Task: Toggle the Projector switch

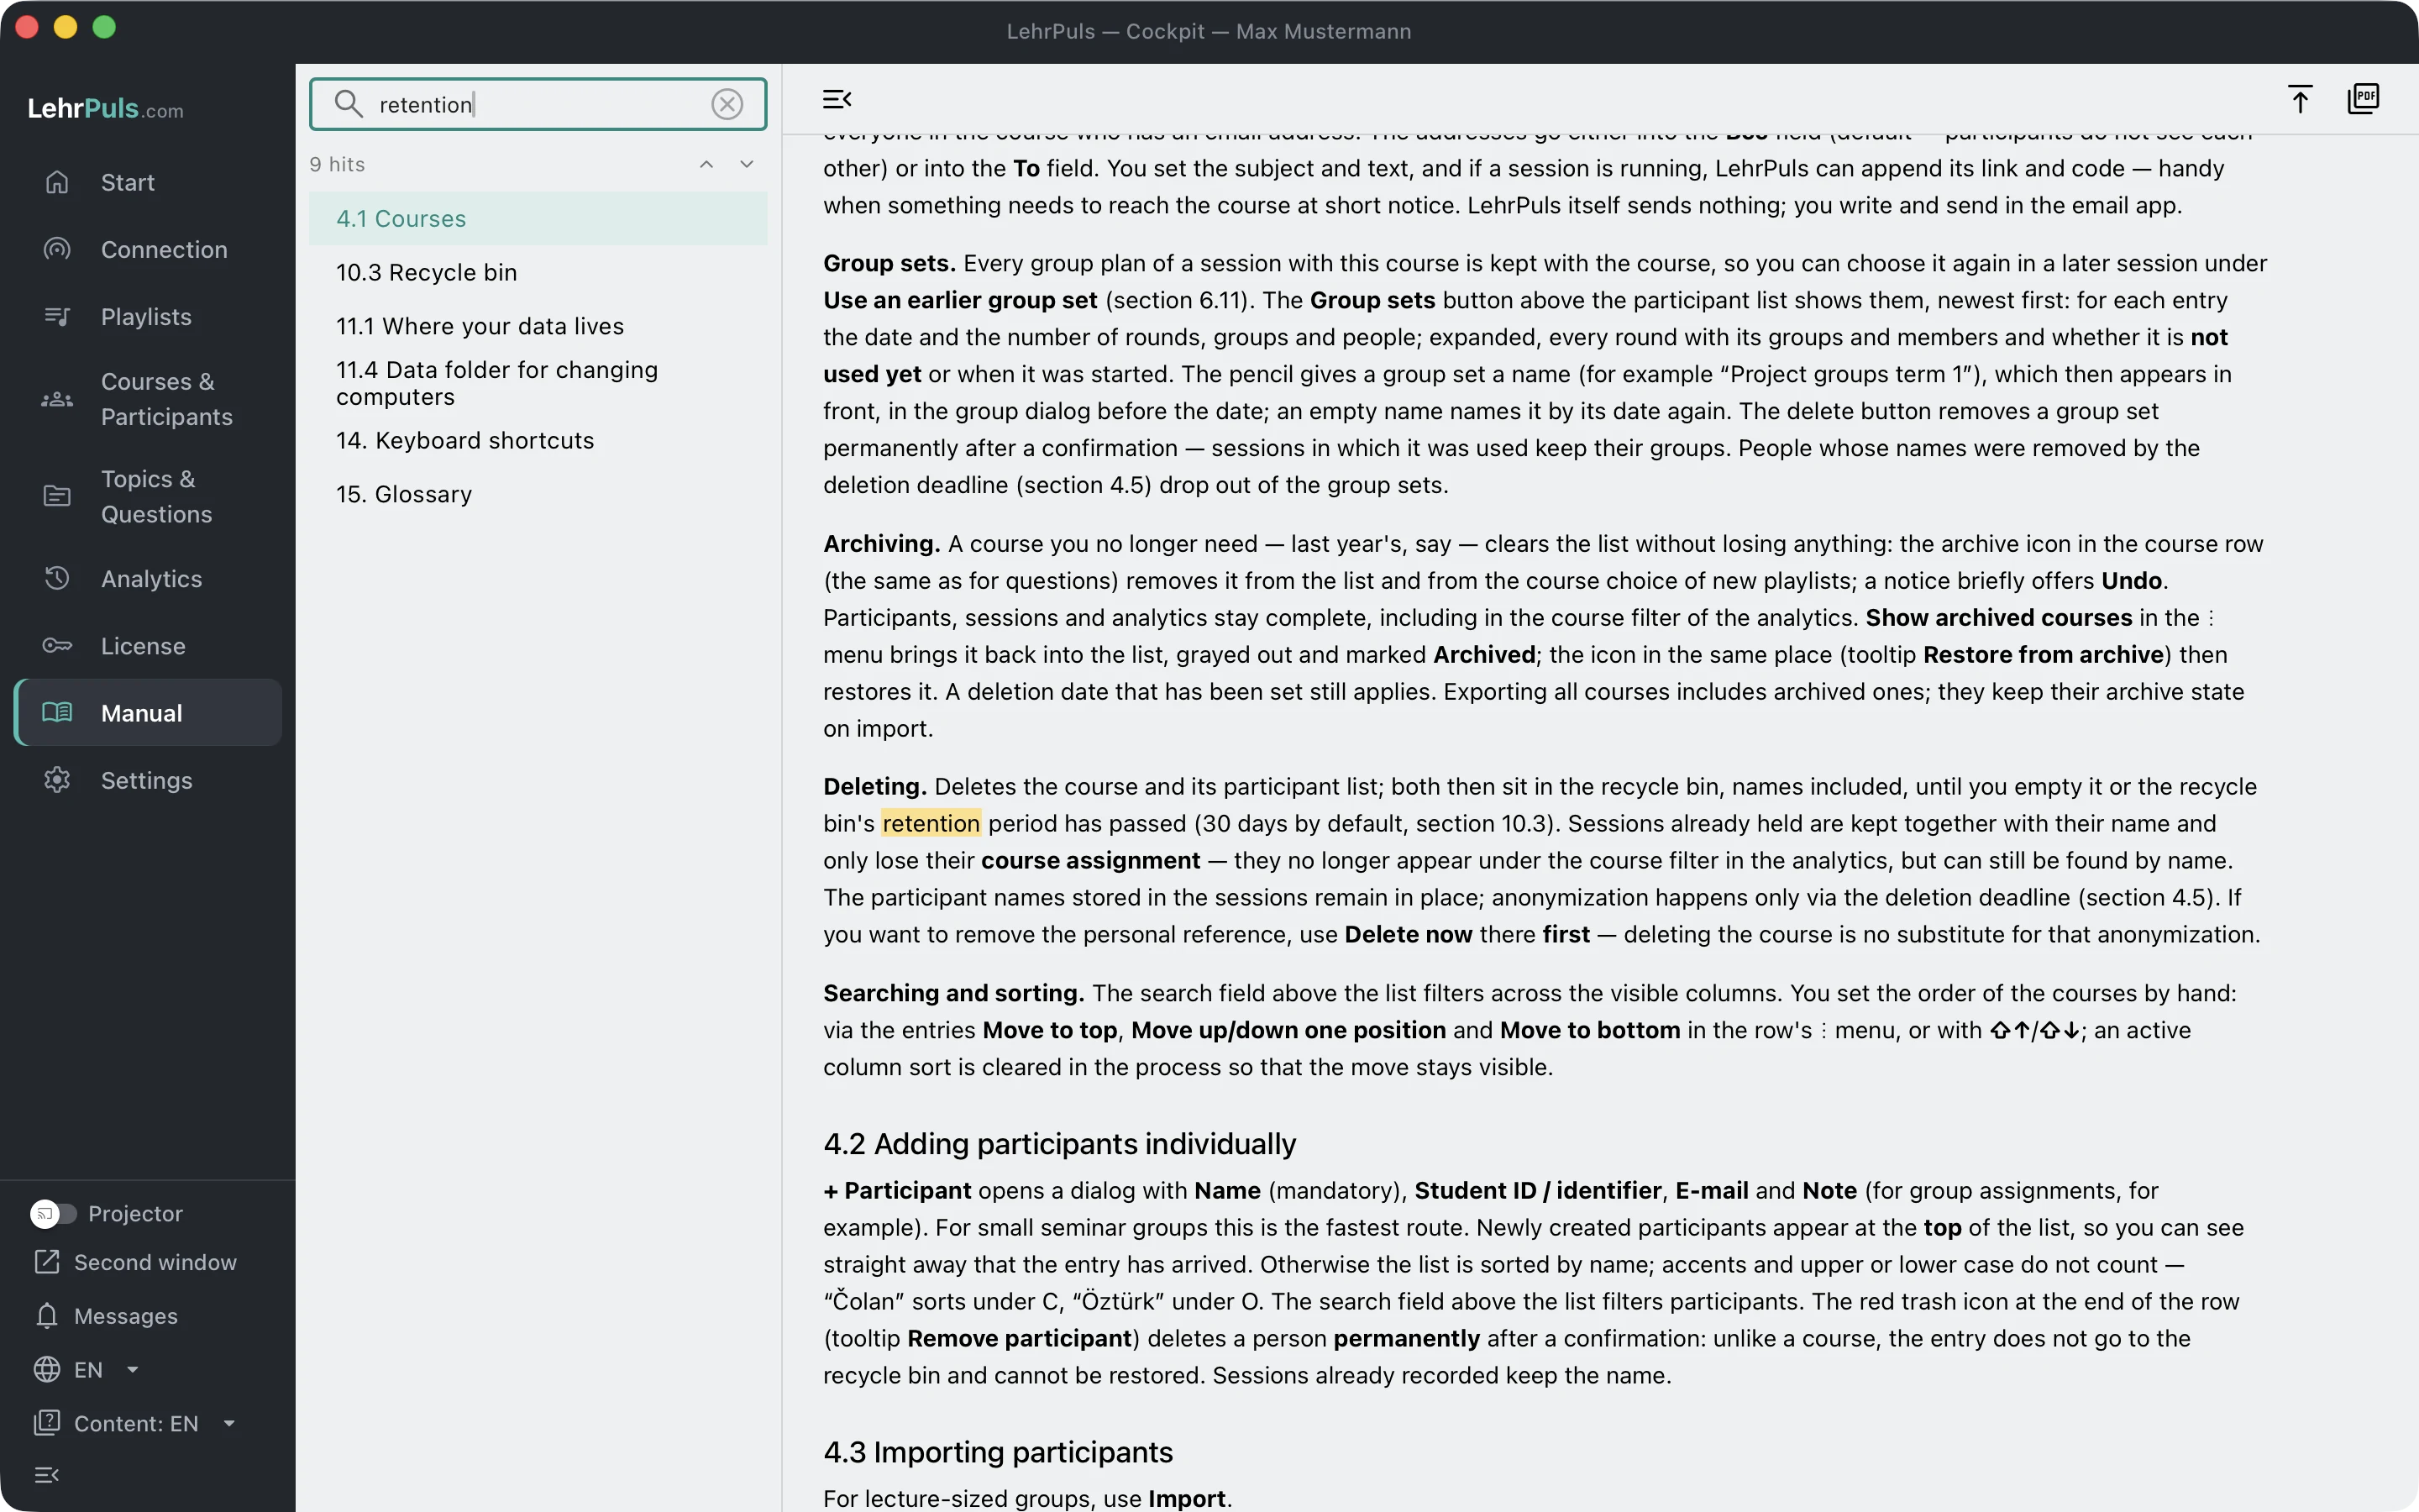Action: [x=53, y=1213]
